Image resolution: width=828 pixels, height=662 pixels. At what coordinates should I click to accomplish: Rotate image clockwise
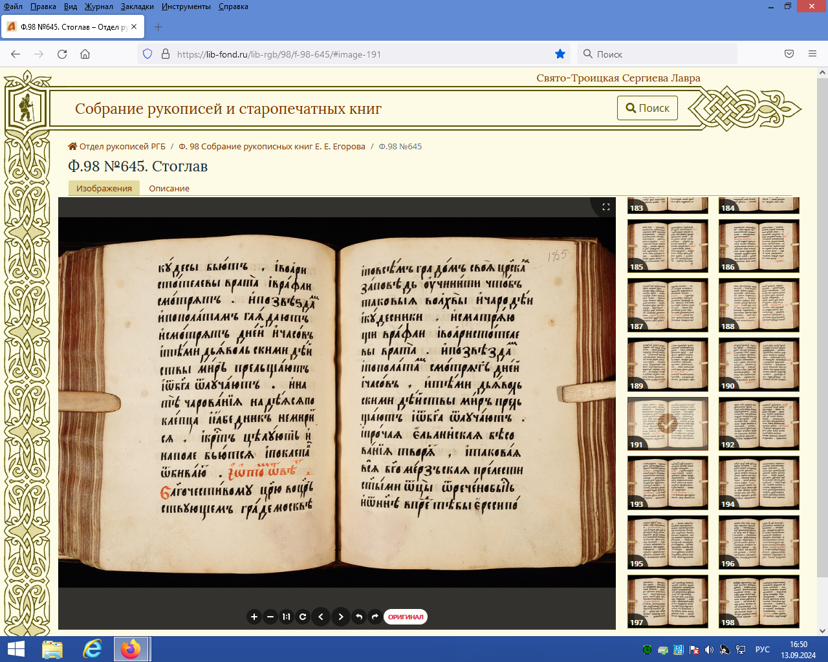(375, 617)
